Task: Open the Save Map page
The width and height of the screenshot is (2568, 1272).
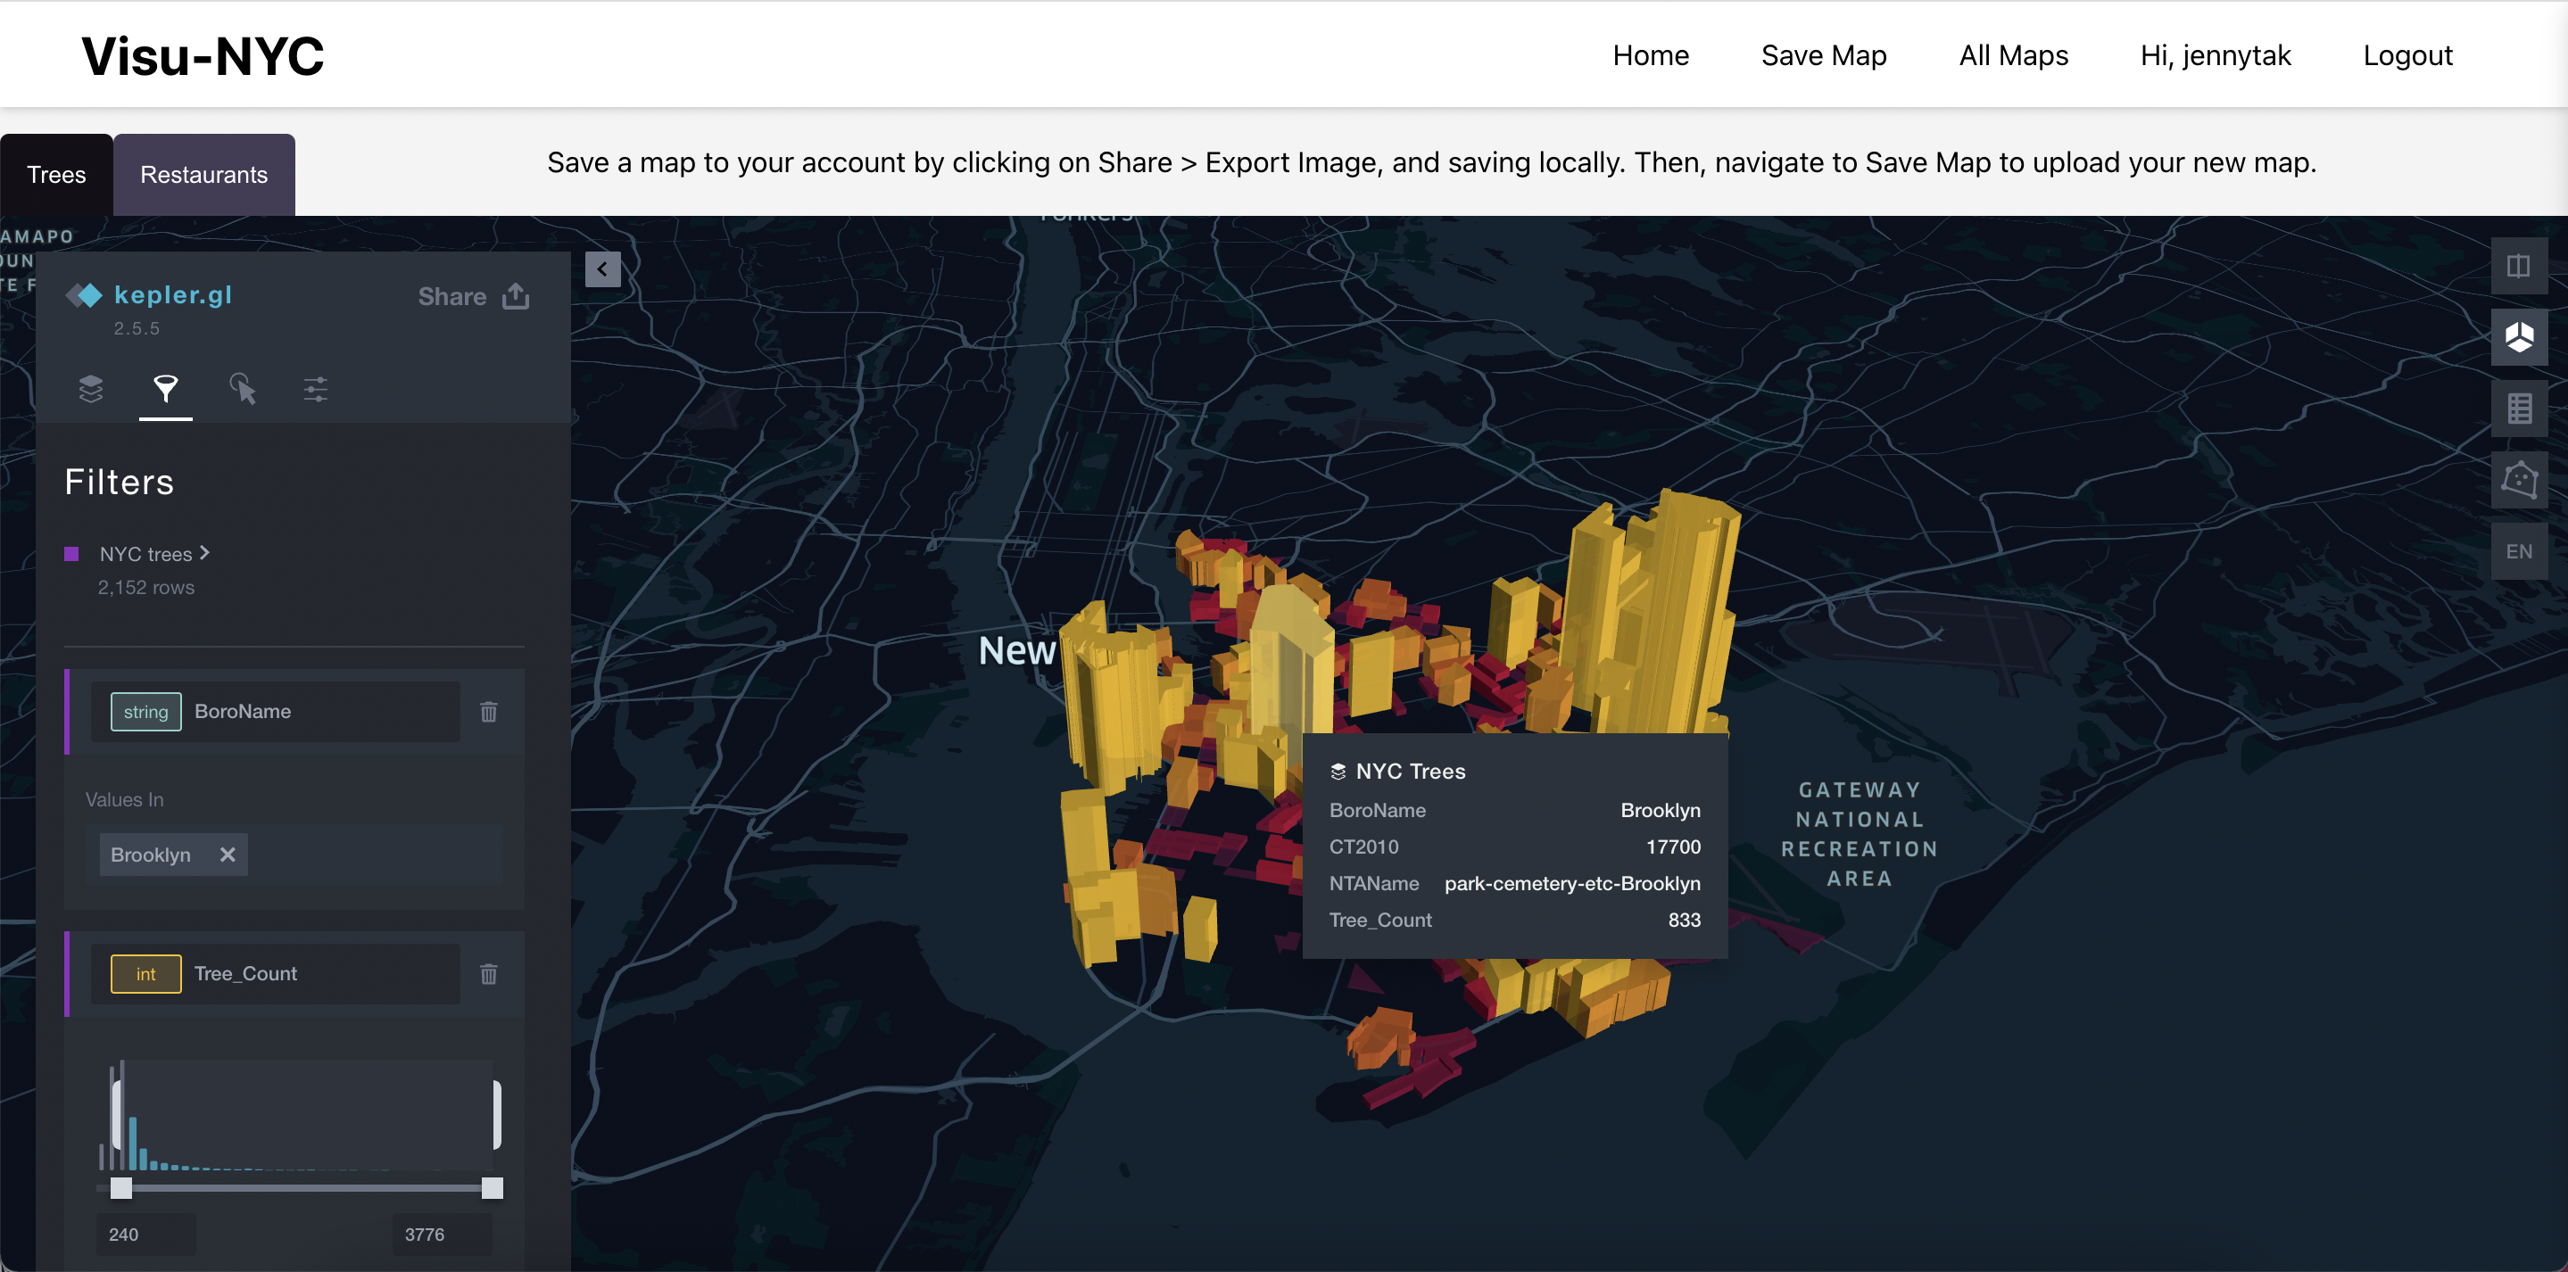Action: point(1822,56)
